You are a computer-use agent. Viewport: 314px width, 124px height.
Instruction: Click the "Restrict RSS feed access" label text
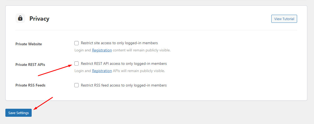pyautogui.click(x=124, y=85)
